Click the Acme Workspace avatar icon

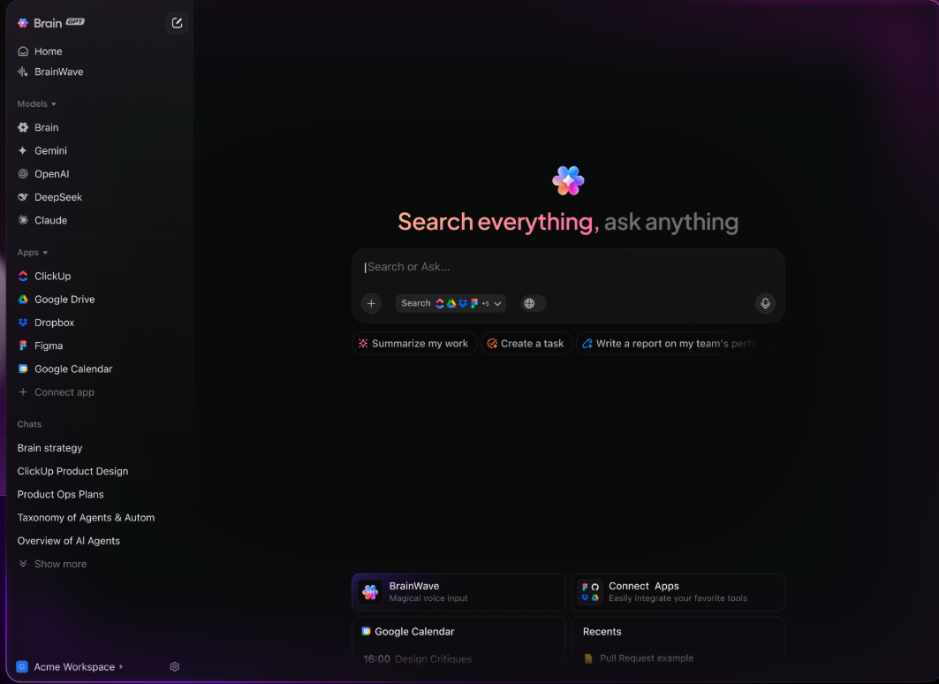click(22, 666)
